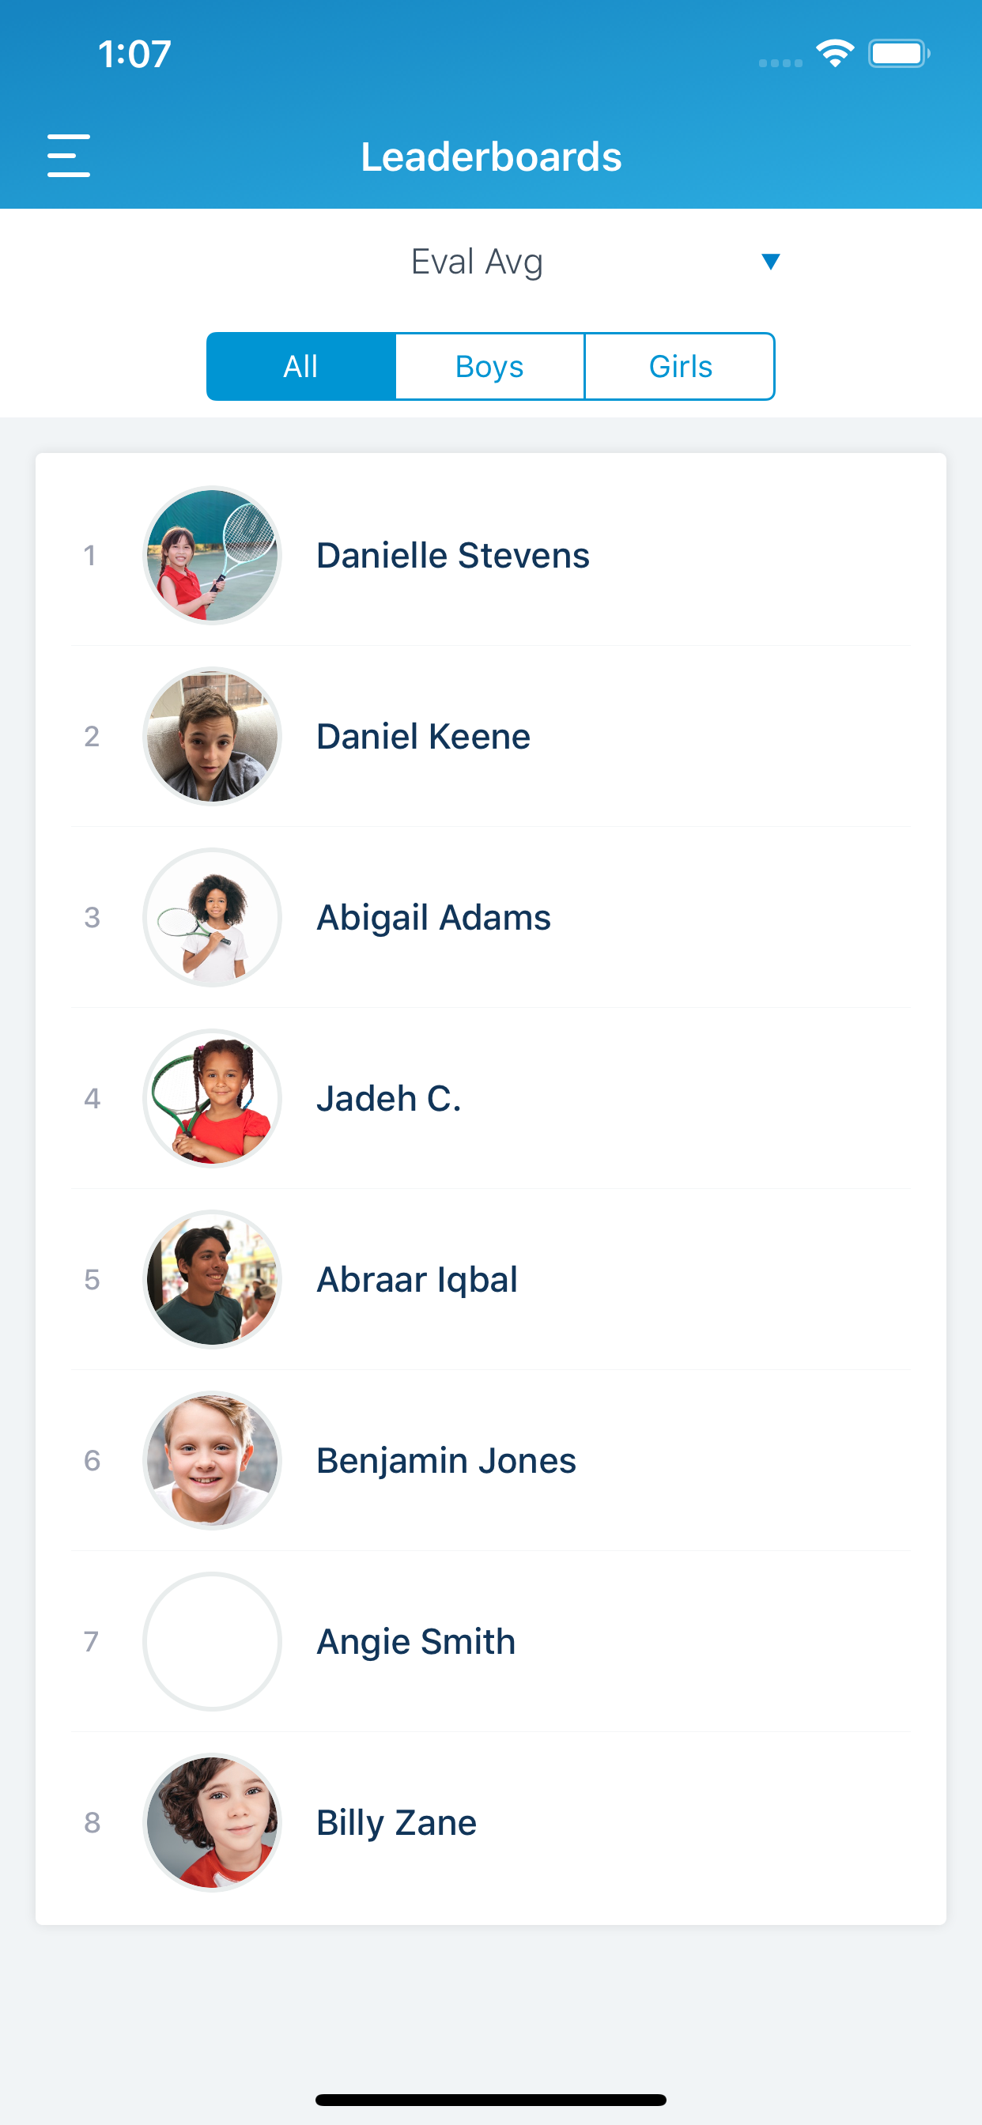Tap Abraar Iqbal's profile photo
Screen dimensions: 982x2125
[212, 1279]
